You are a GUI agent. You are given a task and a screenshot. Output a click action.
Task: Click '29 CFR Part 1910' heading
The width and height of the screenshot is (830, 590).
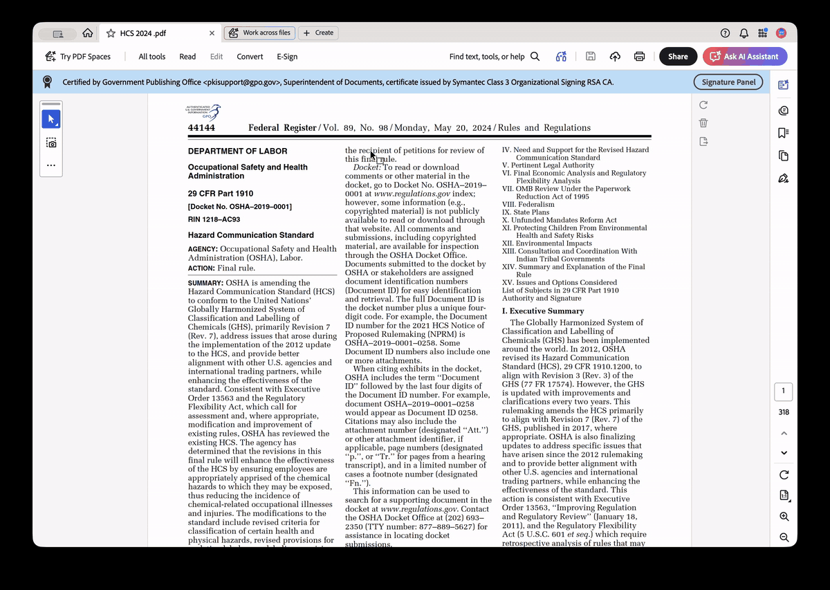pos(221,194)
